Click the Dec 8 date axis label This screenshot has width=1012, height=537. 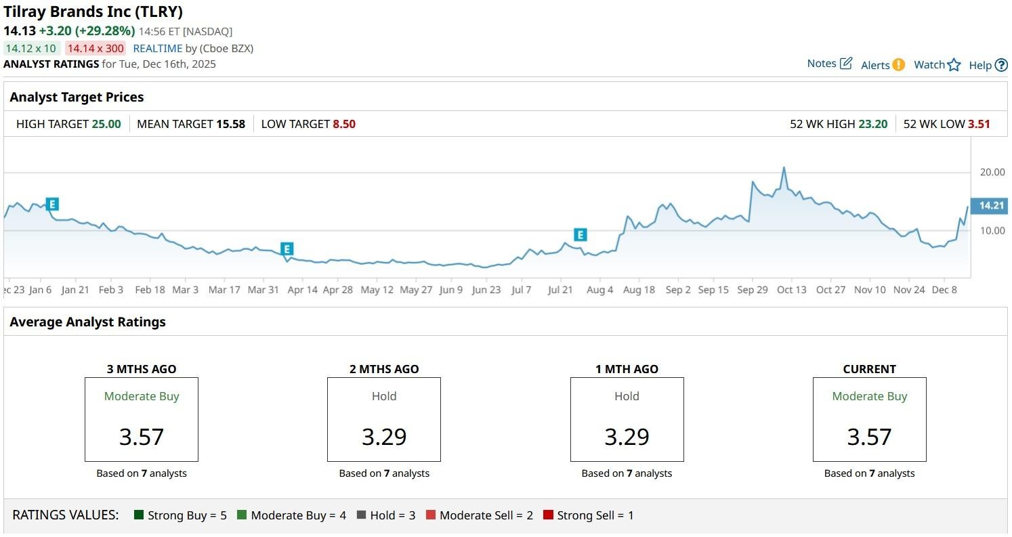944,290
